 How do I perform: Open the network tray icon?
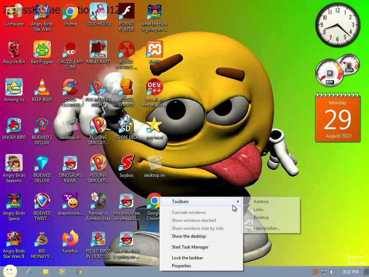pyautogui.click(x=324, y=272)
